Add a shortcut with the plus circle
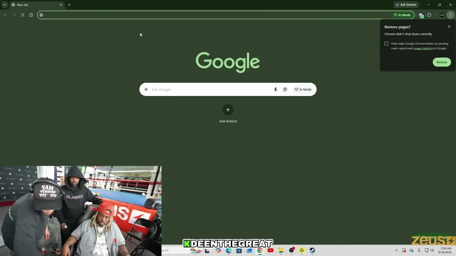 tap(228, 110)
